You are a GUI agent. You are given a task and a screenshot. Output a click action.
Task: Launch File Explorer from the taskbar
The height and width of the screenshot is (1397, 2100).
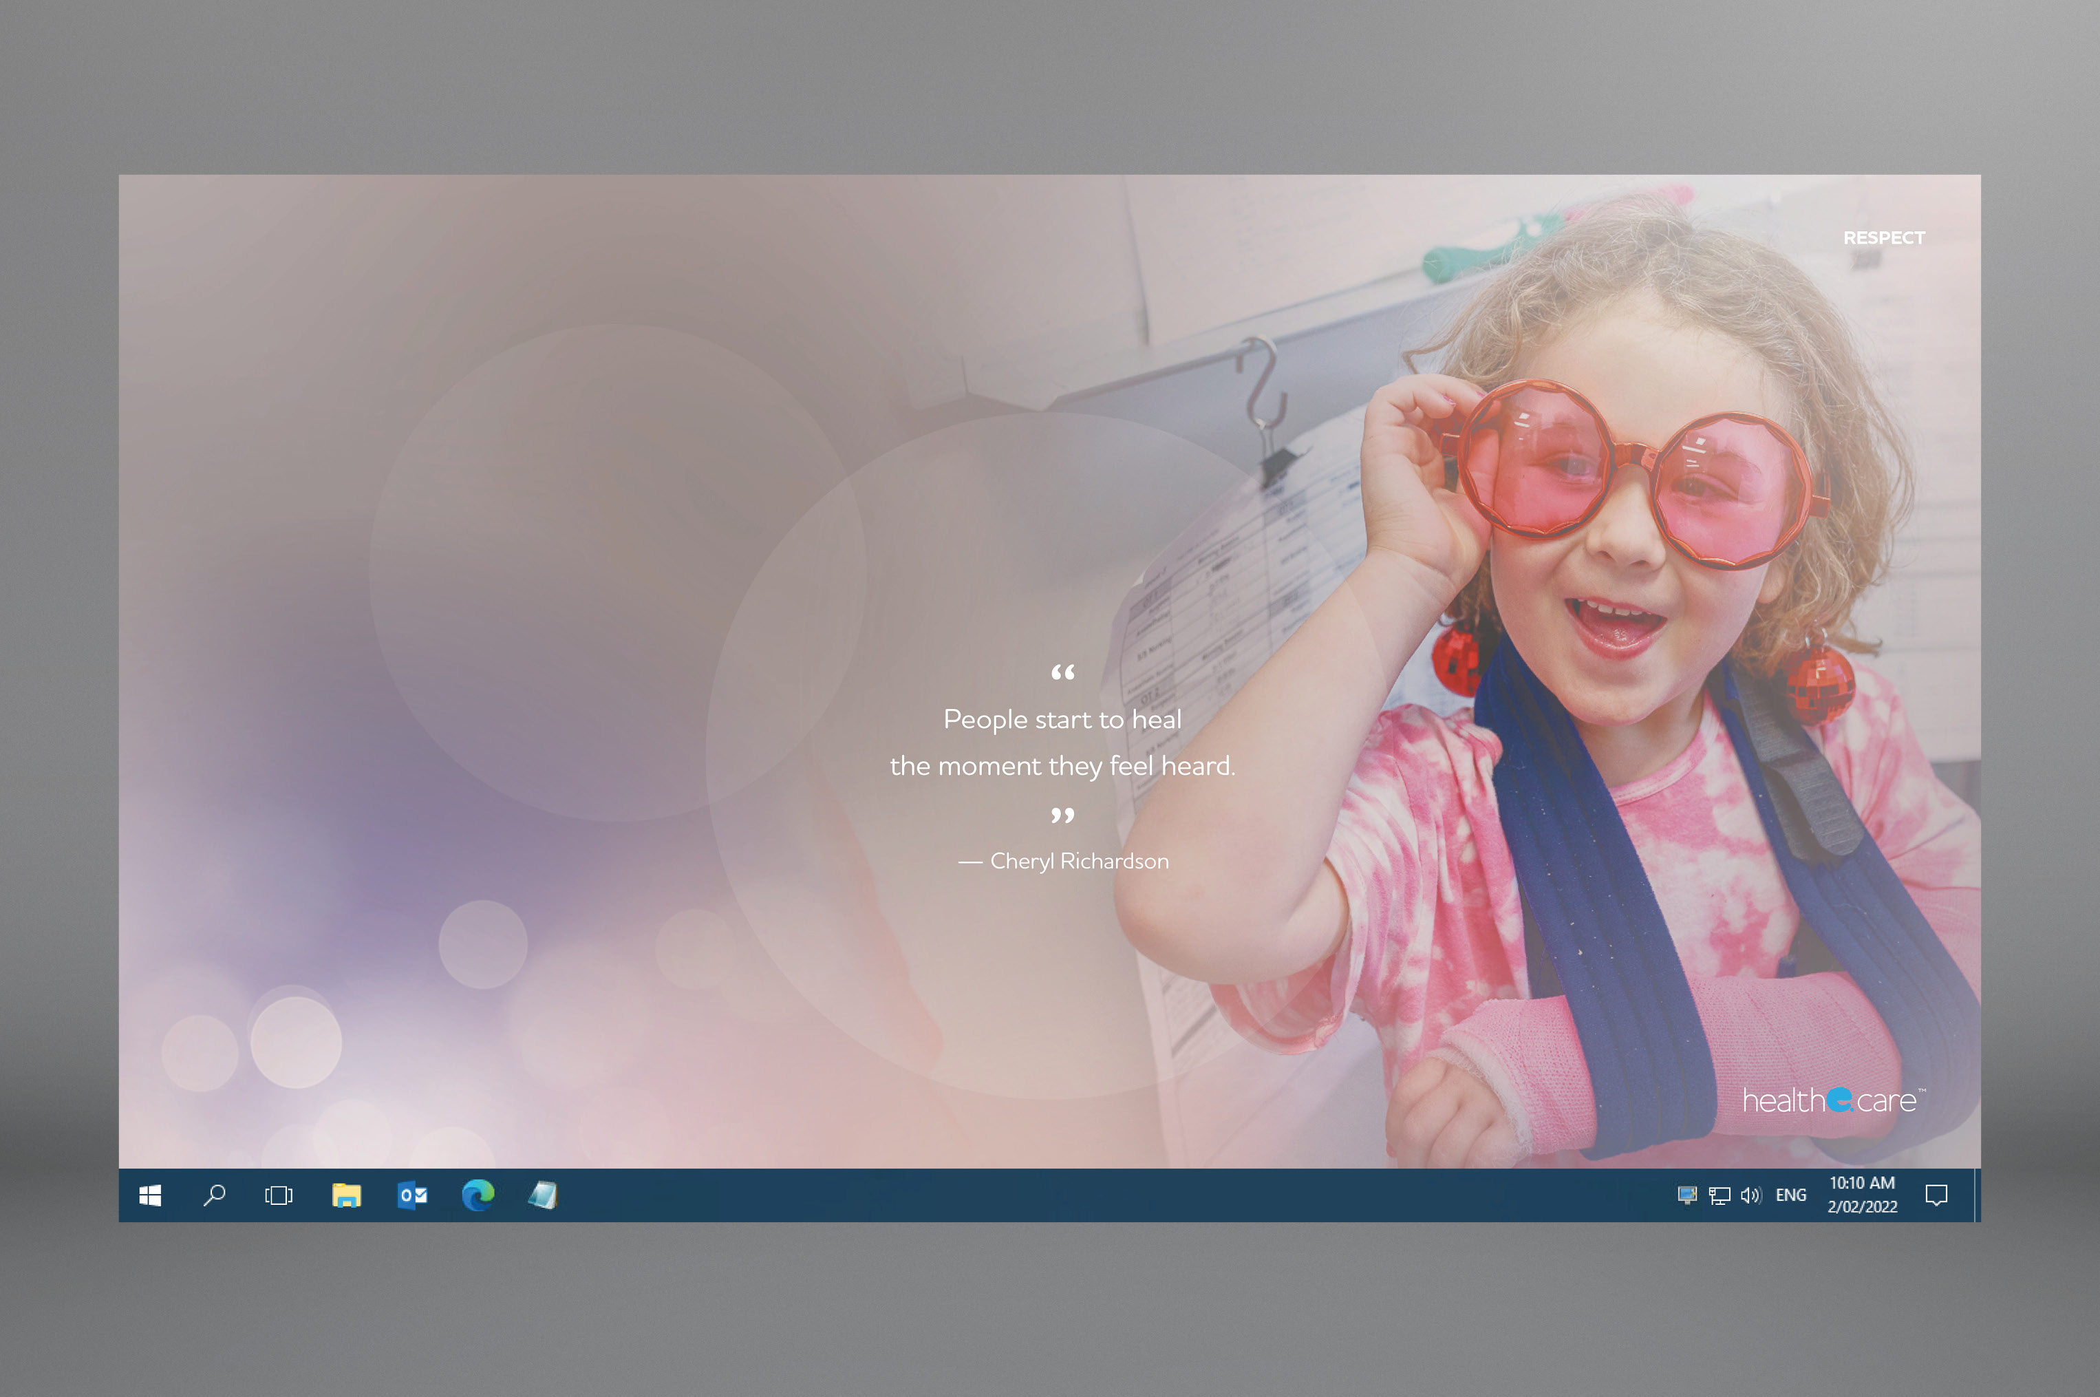click(346, 1195)
